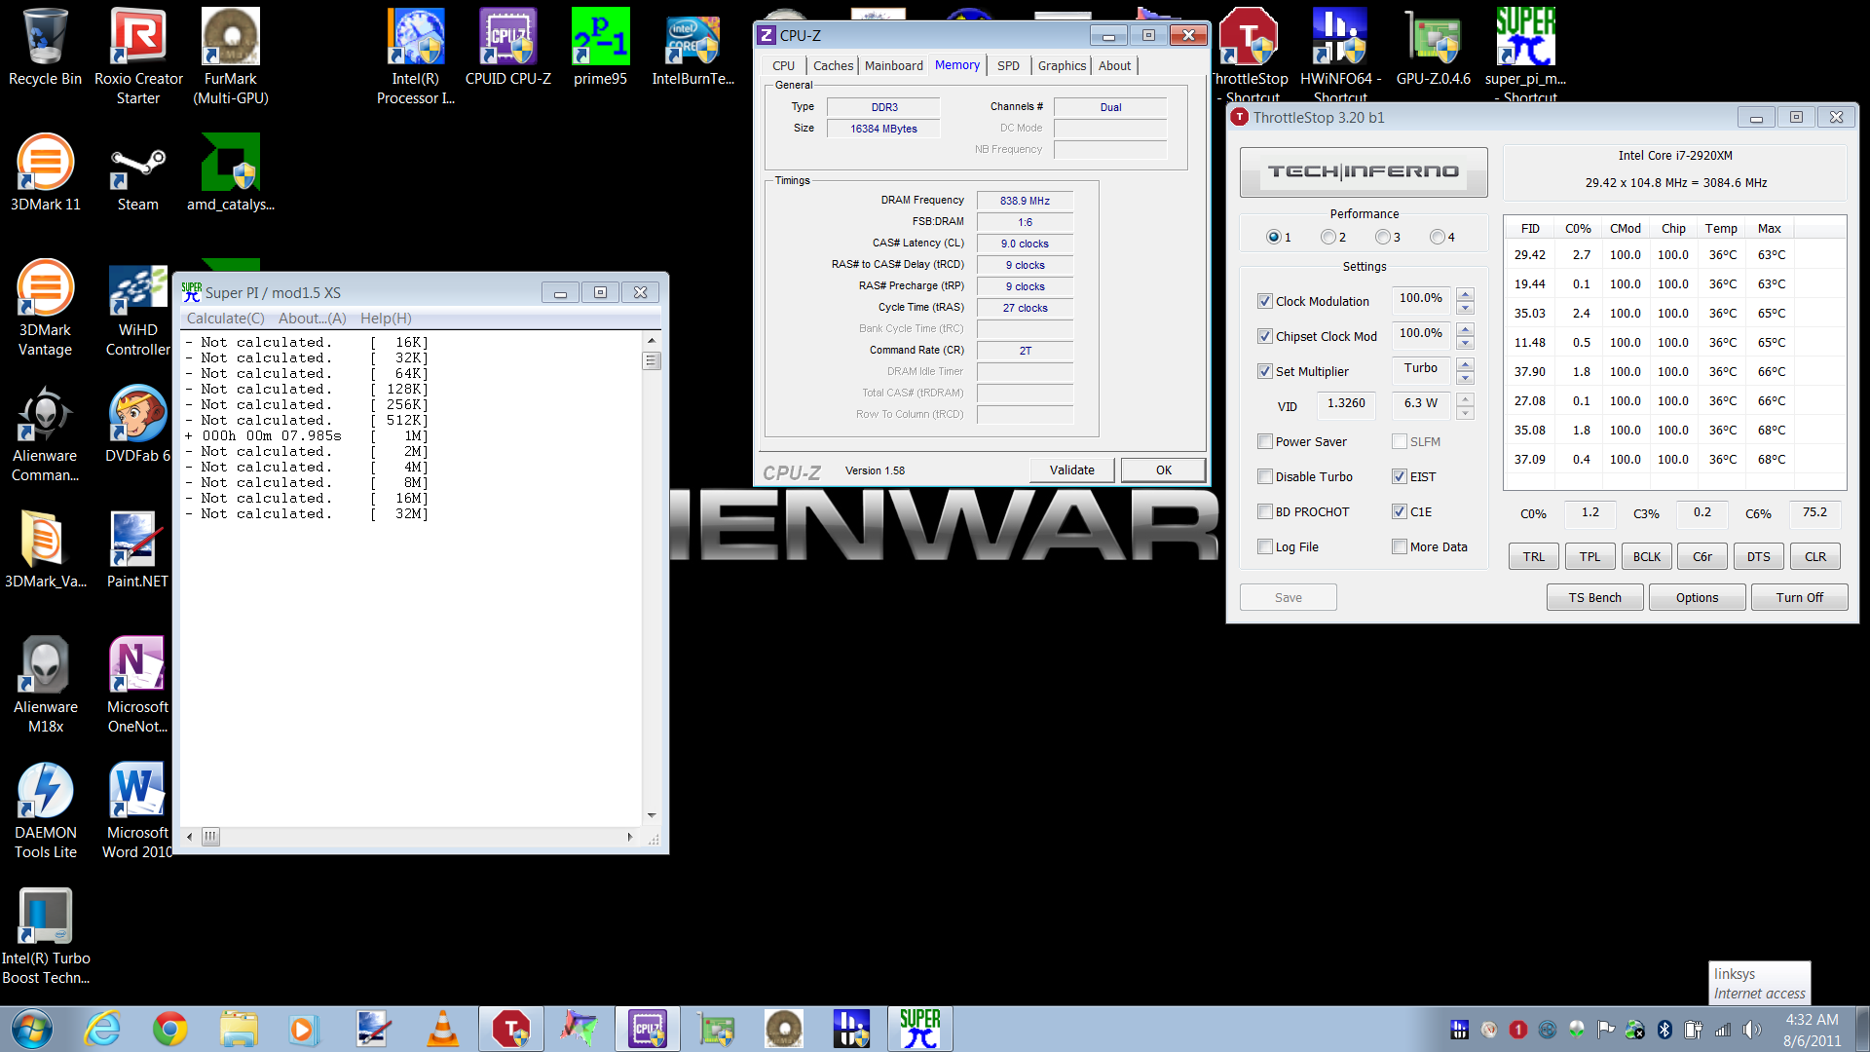The image size is (1870, 1052).
Task: Open Mainboard tab in CPU-Z
Action: point(893,65)
